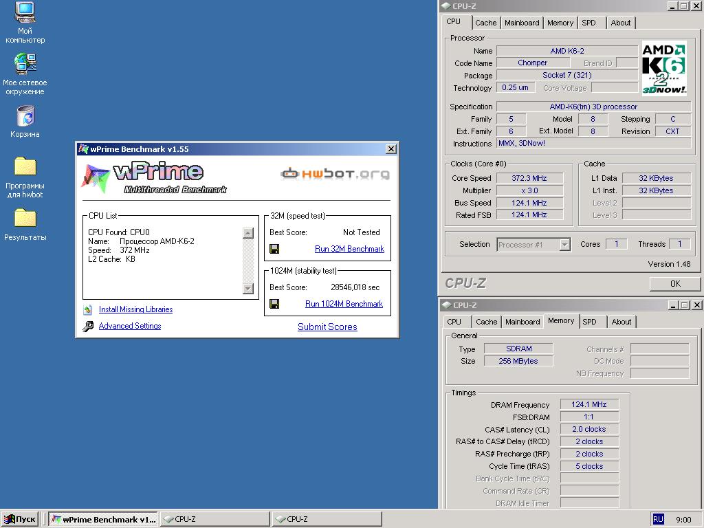Viewport: 704px width, 528px height.
Task: Run the 1024M Benchmark
Action: point(344,304)
